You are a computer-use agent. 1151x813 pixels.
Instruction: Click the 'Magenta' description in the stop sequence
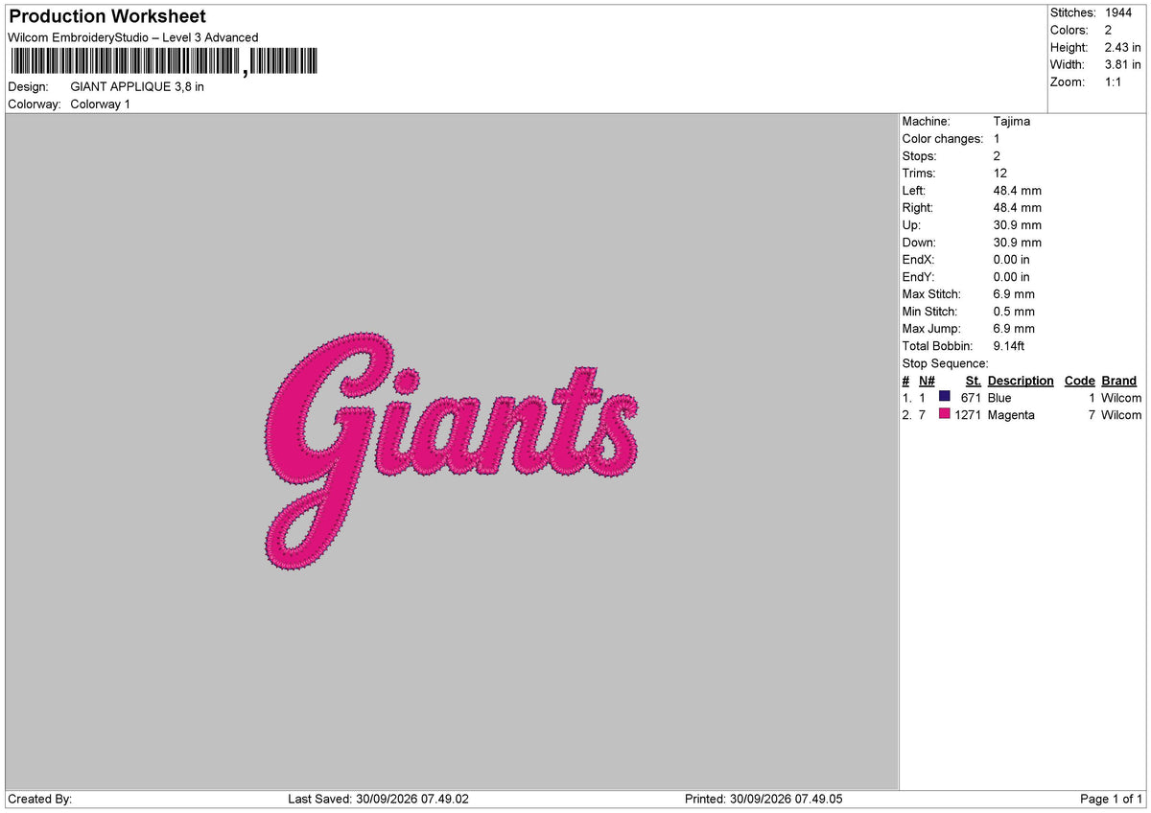coord(1011,414)
